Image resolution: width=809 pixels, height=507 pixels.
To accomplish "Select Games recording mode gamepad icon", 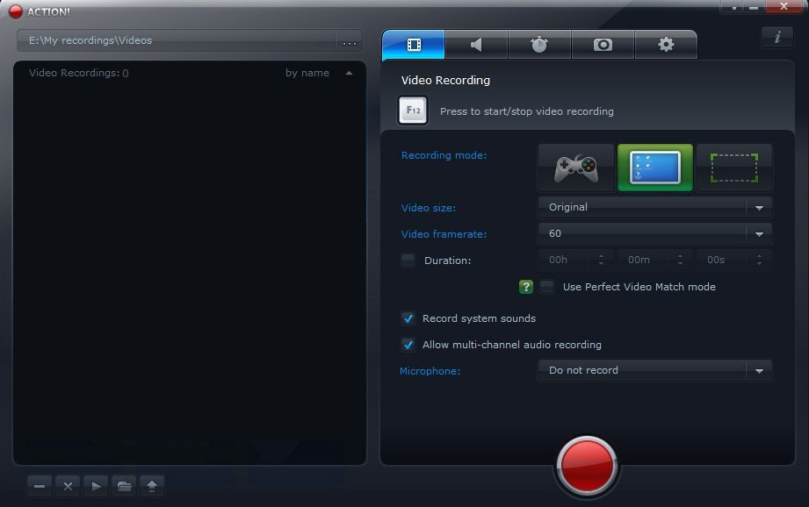I will (576, 168).
